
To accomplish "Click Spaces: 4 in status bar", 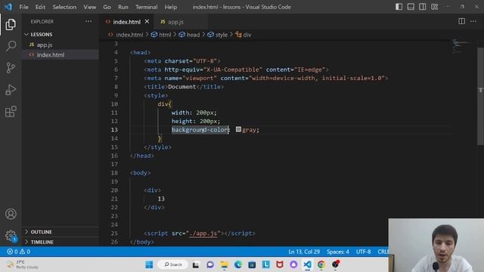I will tap(338, 252).
